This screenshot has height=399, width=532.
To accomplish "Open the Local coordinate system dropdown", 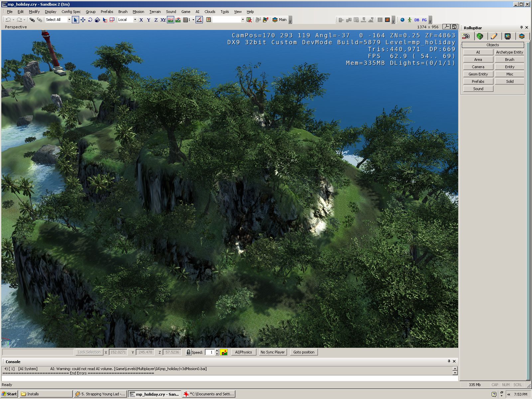I will coord(135,20).
